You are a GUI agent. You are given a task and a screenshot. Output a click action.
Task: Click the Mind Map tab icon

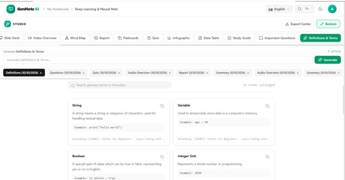click(67, 38)
